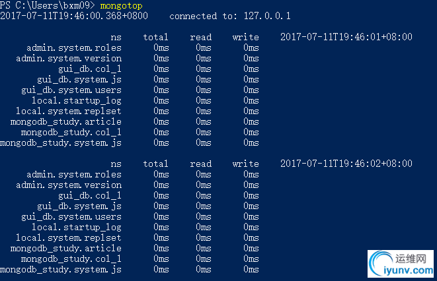Click first local.startup_log namespace entry
The height and width of the screenshot is (281, 437).
[x=77, y=101]
